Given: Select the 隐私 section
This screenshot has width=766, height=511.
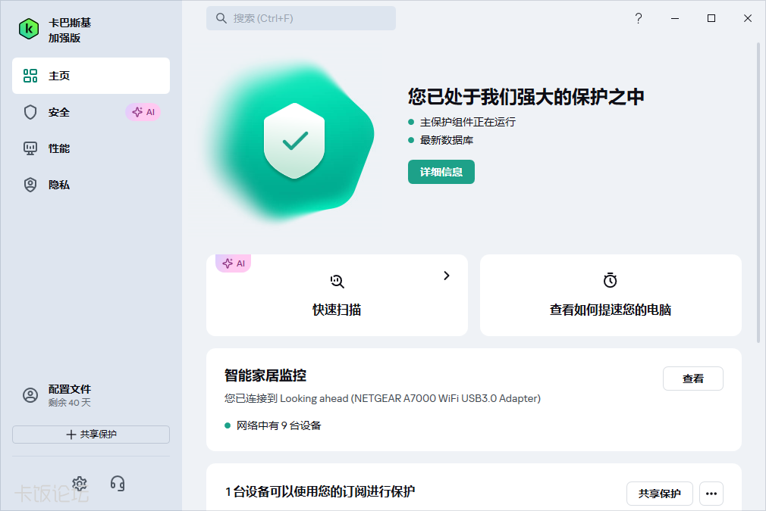Looking at the screenshot, I should click(59, 185).
